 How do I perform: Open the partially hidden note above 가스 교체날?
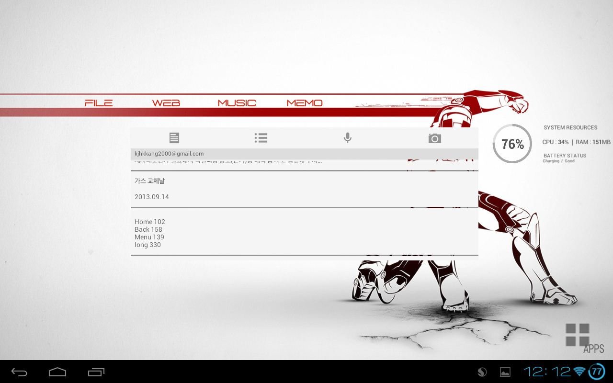(305, 164)
